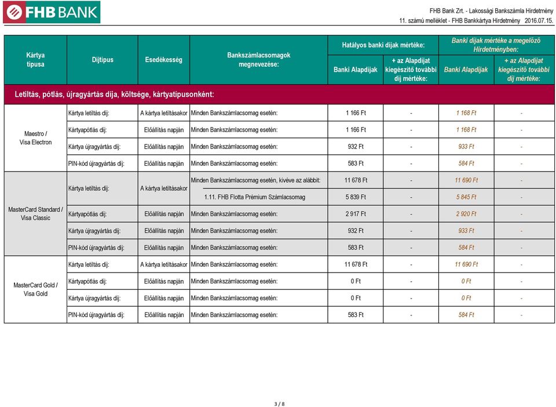Viewport: 556px width, 407px height.
Task: Select the "FHB Bank Zrt. - Lakossági Bankszámla Hirdetmény" header
Action: [491, 11]
